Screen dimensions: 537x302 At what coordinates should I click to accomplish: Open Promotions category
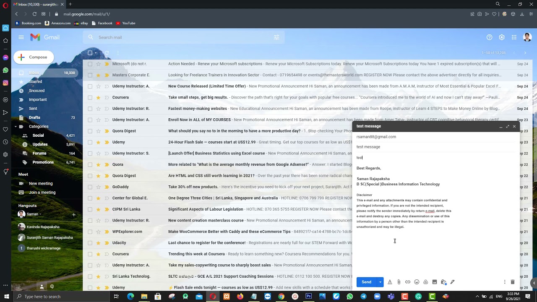(43, 162)
